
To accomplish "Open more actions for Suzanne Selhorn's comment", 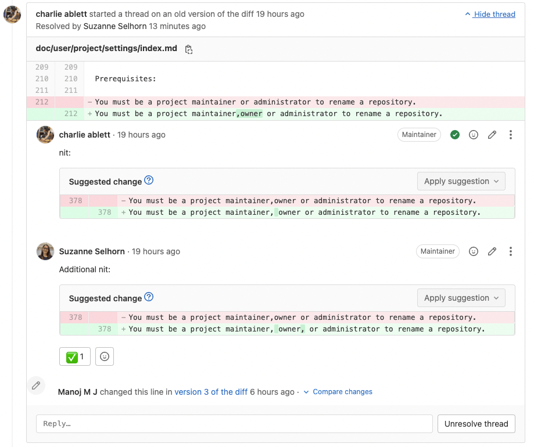I will click(x=511, y=251).
